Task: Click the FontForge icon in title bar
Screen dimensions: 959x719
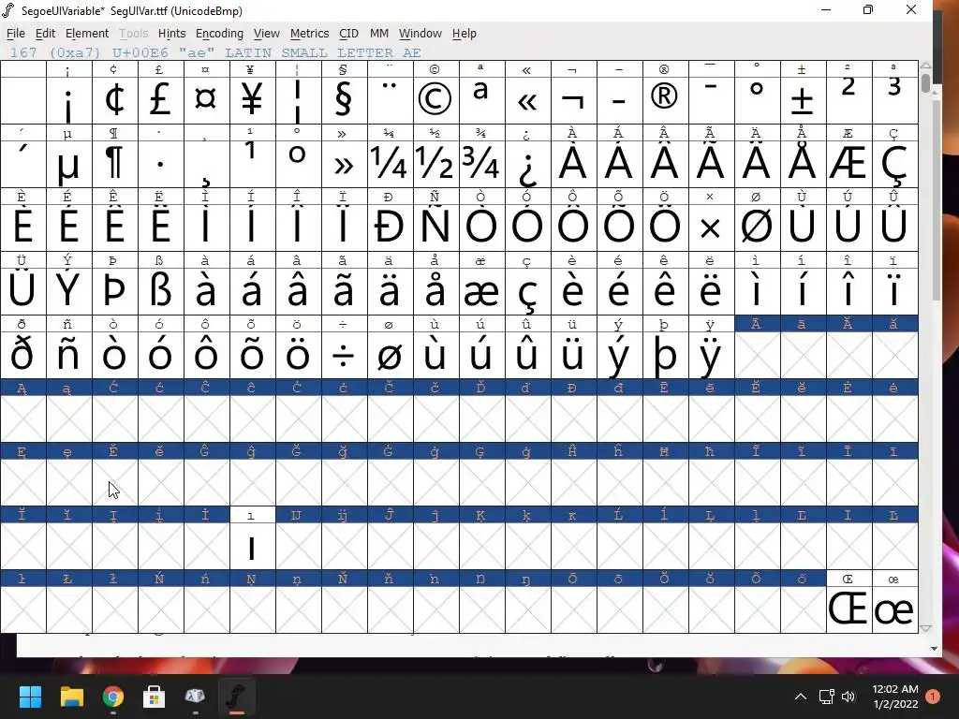Action: tap(8, 10)
